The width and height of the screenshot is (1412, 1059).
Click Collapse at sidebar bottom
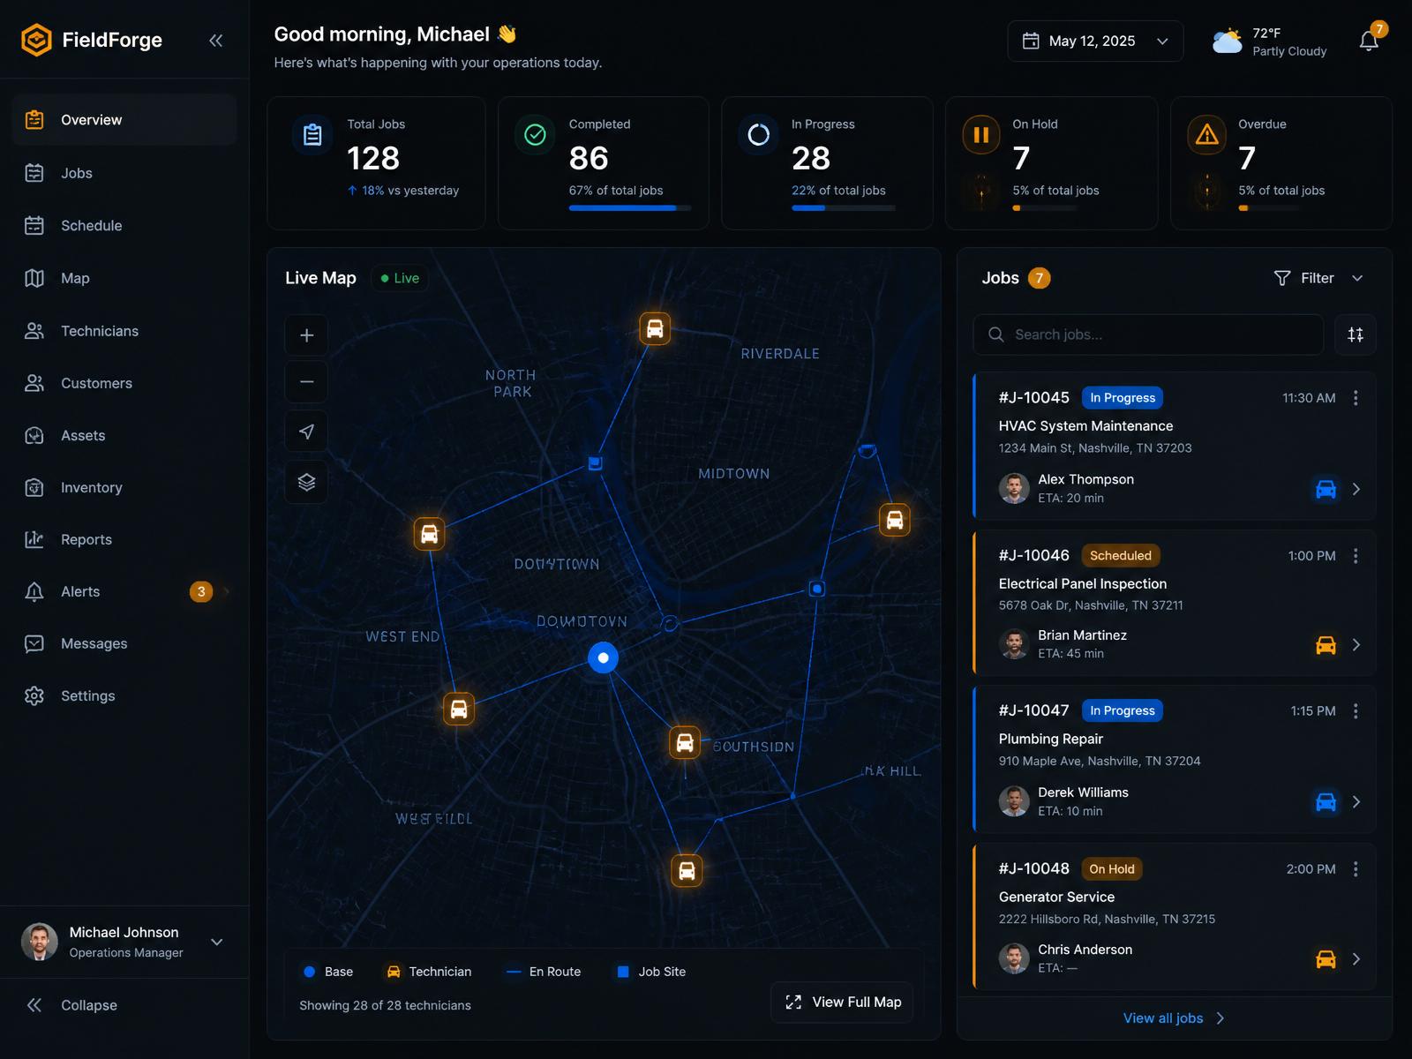(71, 1005)
